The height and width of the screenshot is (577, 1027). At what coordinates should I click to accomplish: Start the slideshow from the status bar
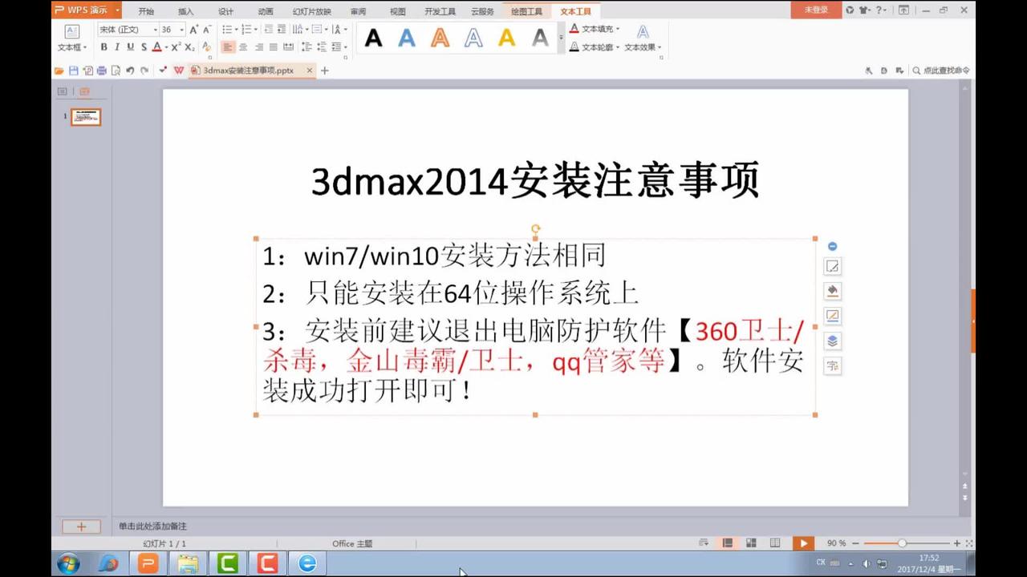(803, 543)
